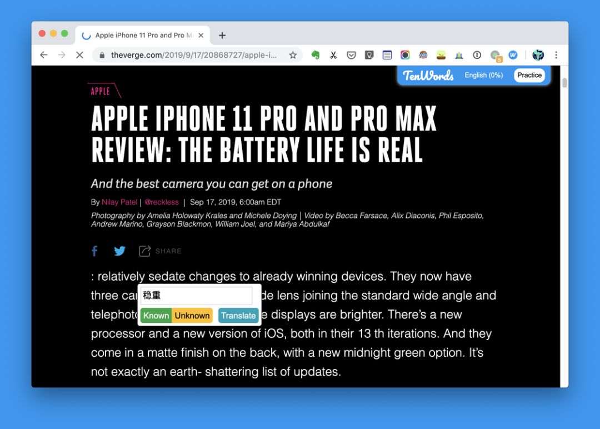Screen dimensions: 600x429
Task: Open the Nilay Patel author link
Action: tap(119, 202)
